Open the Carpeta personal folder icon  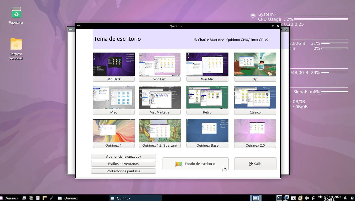click(16, 44)
